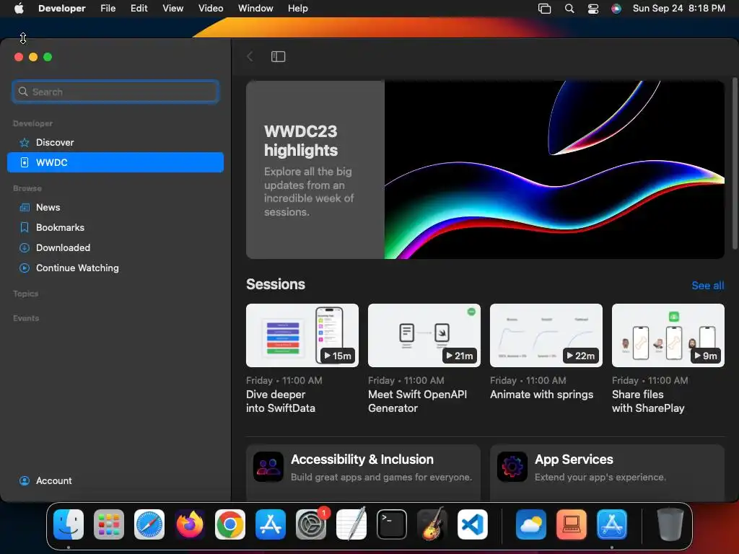739x554 pixels.
Task: Toggle the sidebar visibility button
Action: (x=278, y=56)
